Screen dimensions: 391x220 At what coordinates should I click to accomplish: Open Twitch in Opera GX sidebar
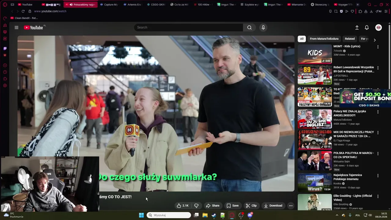coord(5,48)
